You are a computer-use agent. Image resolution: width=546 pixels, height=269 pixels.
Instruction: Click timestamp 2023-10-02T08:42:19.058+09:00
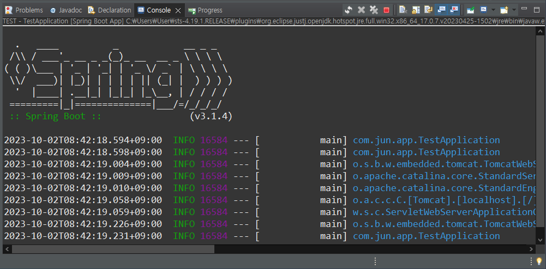coord(83,200)
